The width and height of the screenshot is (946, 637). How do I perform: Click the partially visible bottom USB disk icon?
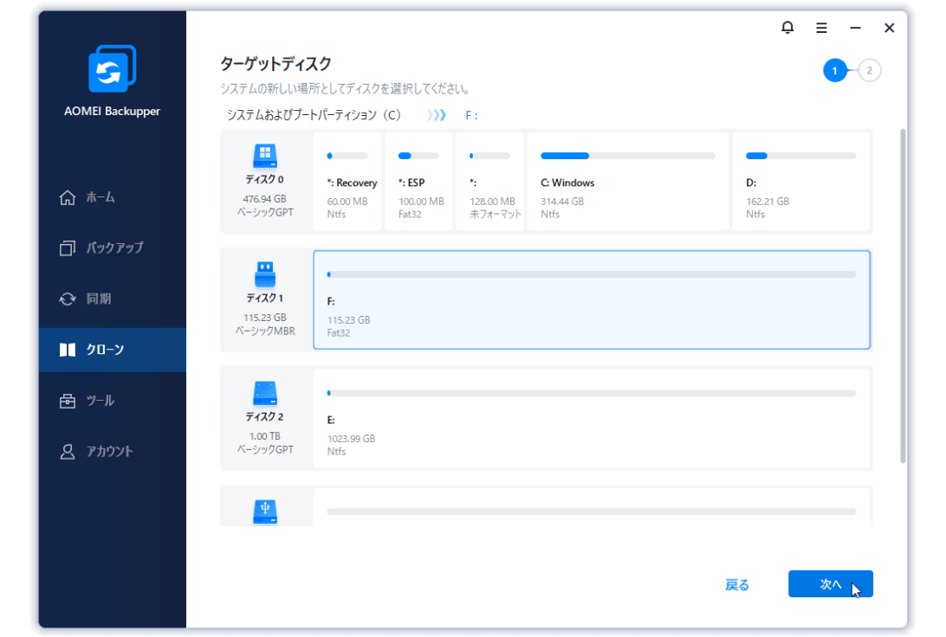click(265, 512)
